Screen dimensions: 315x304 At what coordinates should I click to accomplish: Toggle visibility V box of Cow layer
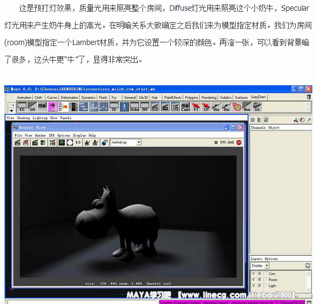253,273
